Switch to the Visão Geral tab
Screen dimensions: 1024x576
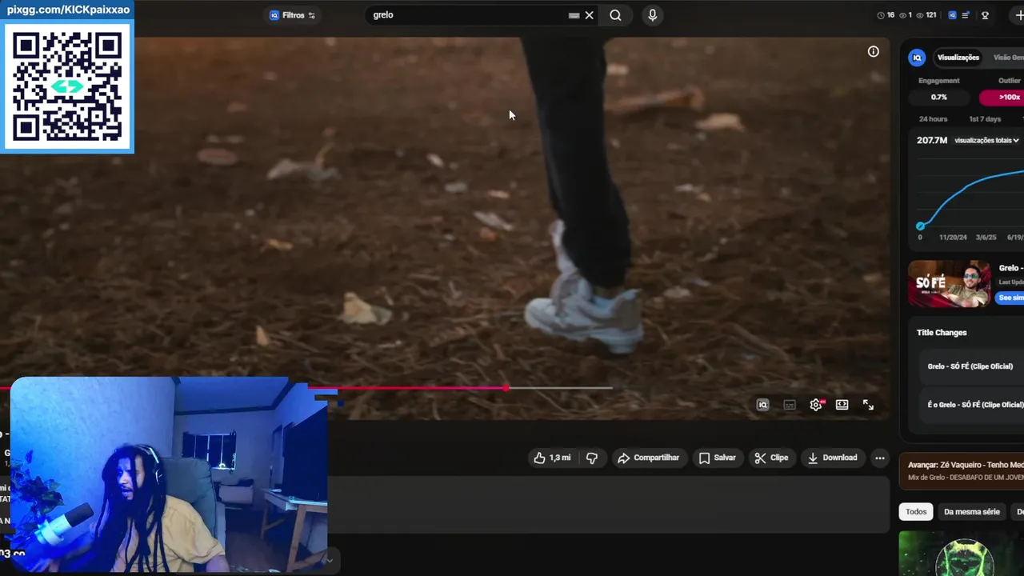click(x=1008, y=58)
